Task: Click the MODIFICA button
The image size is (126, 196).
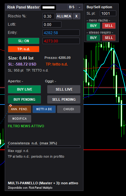Action: tap(20, 119)
